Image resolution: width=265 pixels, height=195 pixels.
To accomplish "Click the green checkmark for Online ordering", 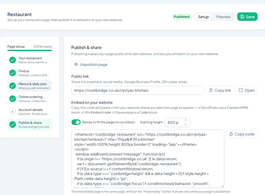I will point(12,99).
